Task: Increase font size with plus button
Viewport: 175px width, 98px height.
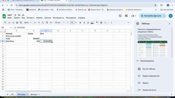Action: click(76, 23)
